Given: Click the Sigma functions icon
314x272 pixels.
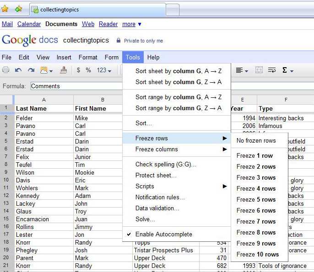Looking at the screenshot, I should pos(285,70).
